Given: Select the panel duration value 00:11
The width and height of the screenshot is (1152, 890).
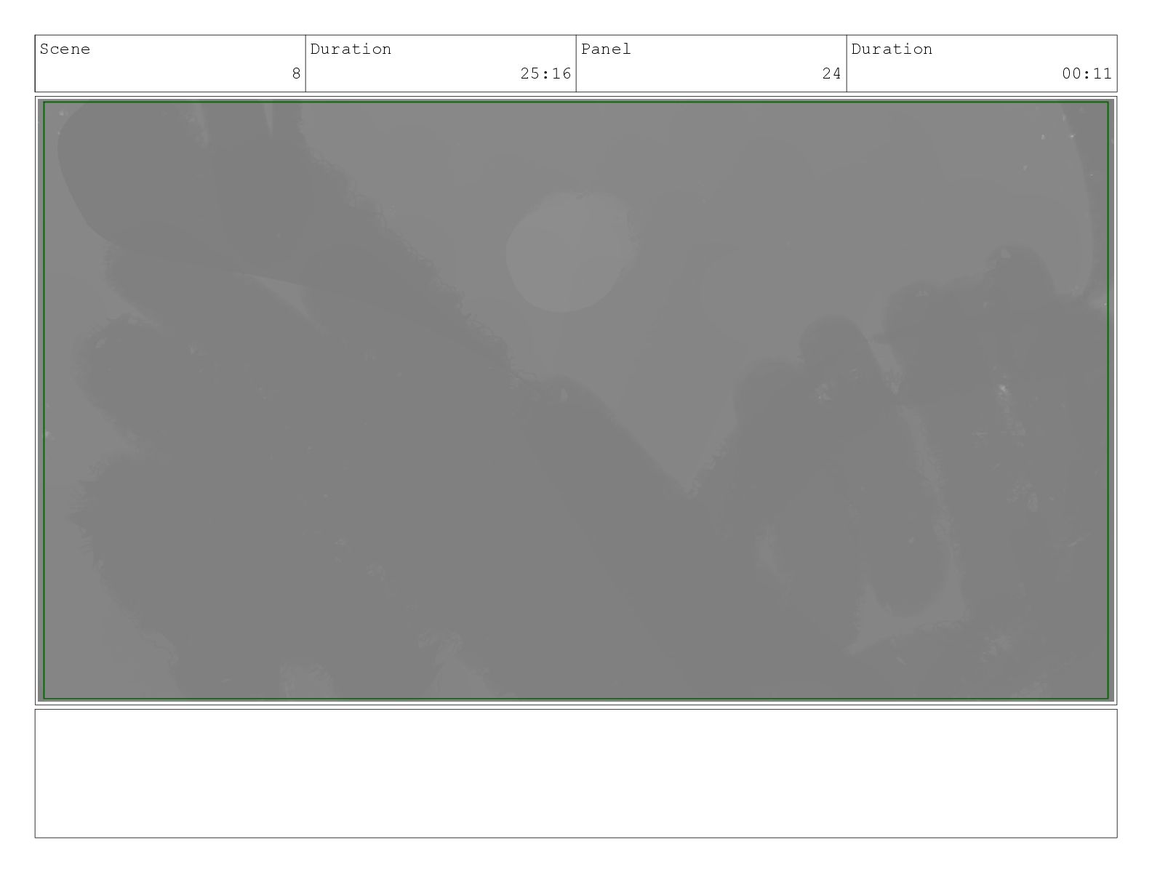Looking at the screenshot, I should (x=1087, y=73).
